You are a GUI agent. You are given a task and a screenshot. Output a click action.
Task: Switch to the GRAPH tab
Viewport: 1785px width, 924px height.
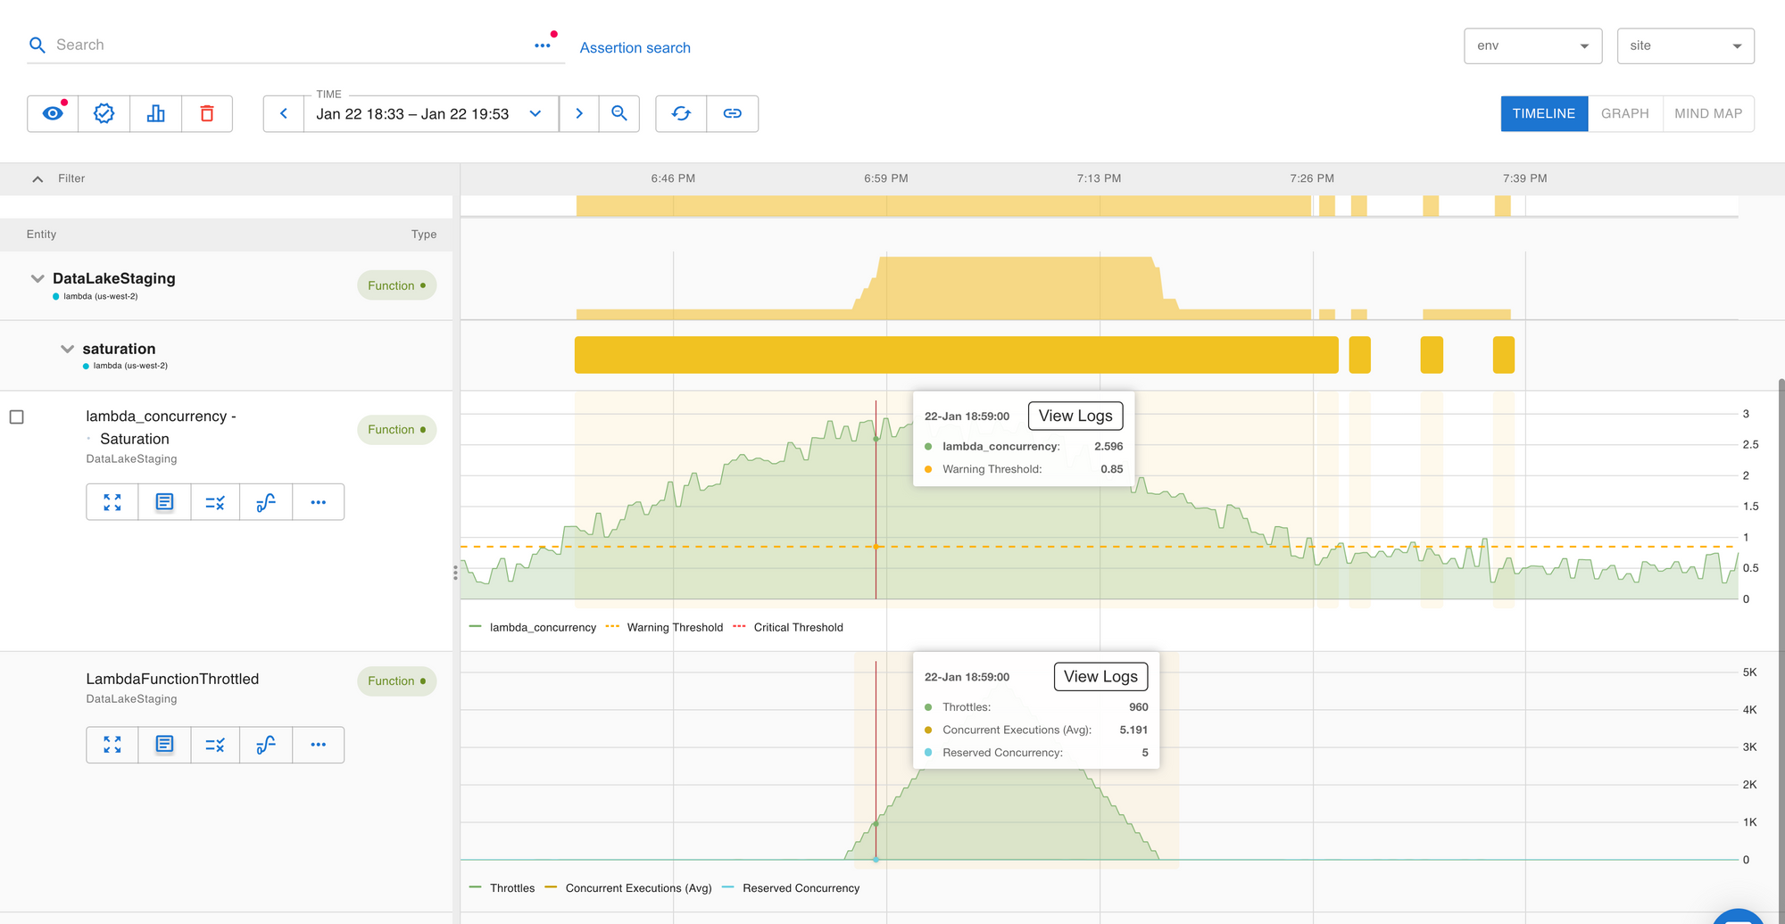pos(1624,113)
